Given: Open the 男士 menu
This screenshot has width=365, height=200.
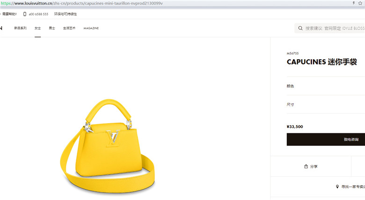Looking at the screenshot, I should click(52, 28).
